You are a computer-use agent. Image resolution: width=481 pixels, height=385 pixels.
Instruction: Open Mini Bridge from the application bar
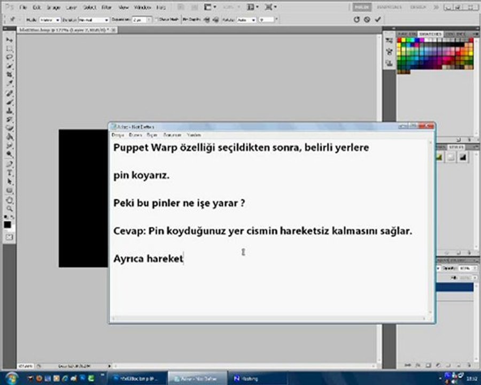[x=194, y=7]
